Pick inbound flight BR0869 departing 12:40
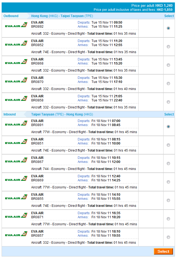This screenshot has height=257, width=176. pos(168,182)
